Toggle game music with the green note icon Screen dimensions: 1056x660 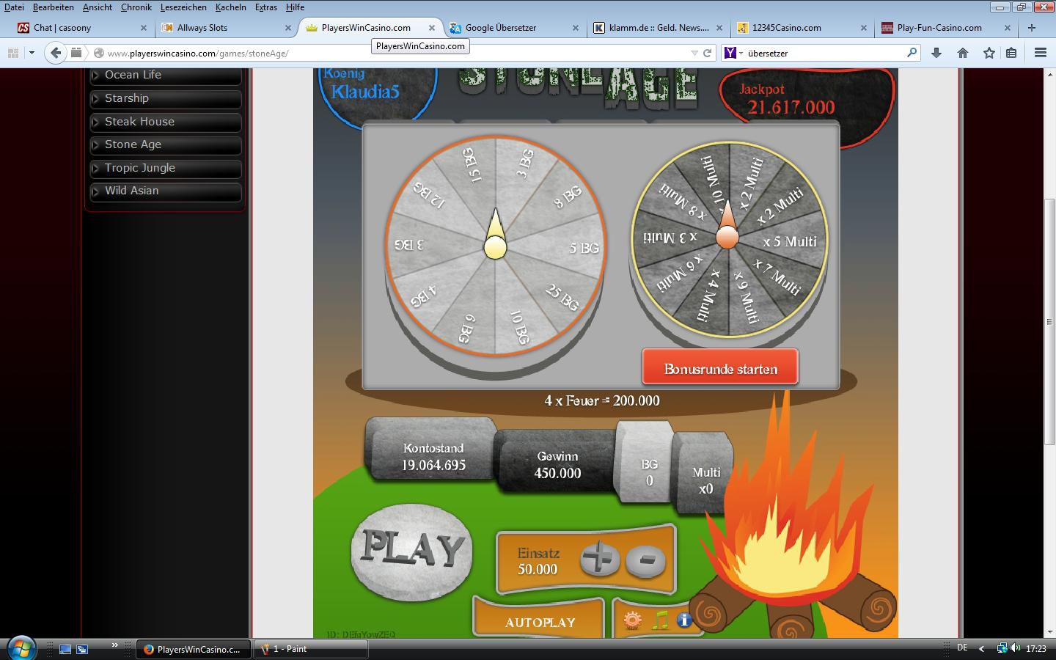click(660, 620)
